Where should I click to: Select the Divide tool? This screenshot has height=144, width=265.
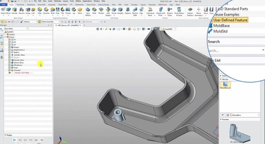[114, 11]
